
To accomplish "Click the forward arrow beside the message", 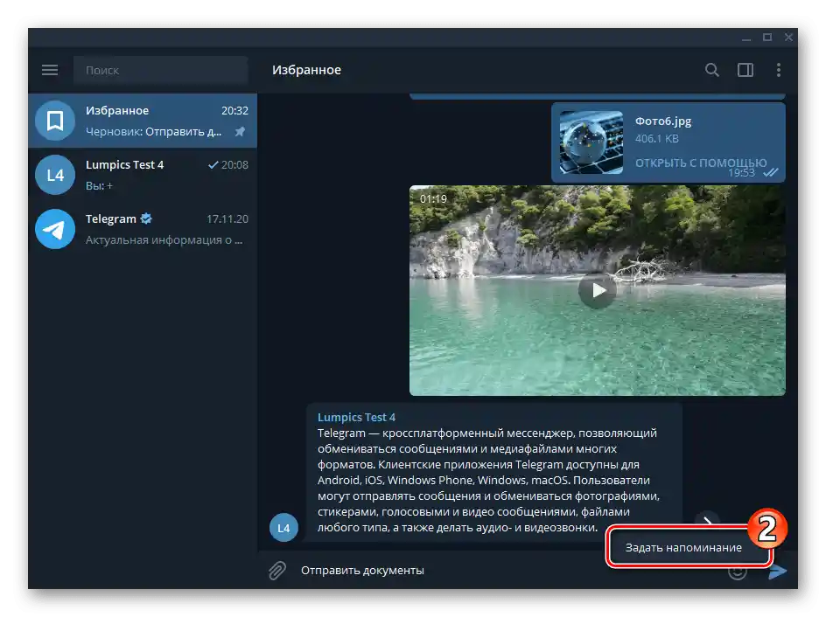I will pos(708,521).
